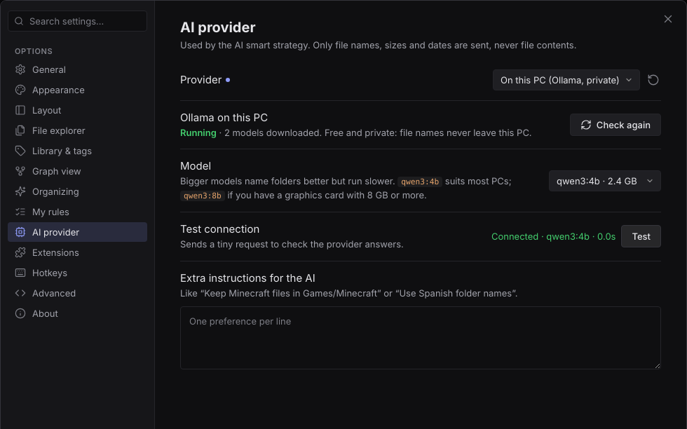The height and width of the screenshot is (429, 687).
Task: Go to Appearance settings
Action: click(78, 90)
